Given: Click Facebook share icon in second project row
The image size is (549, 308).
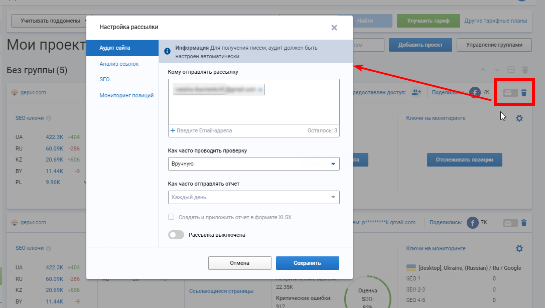Looking at the screenshot, I should coord(473,223).
